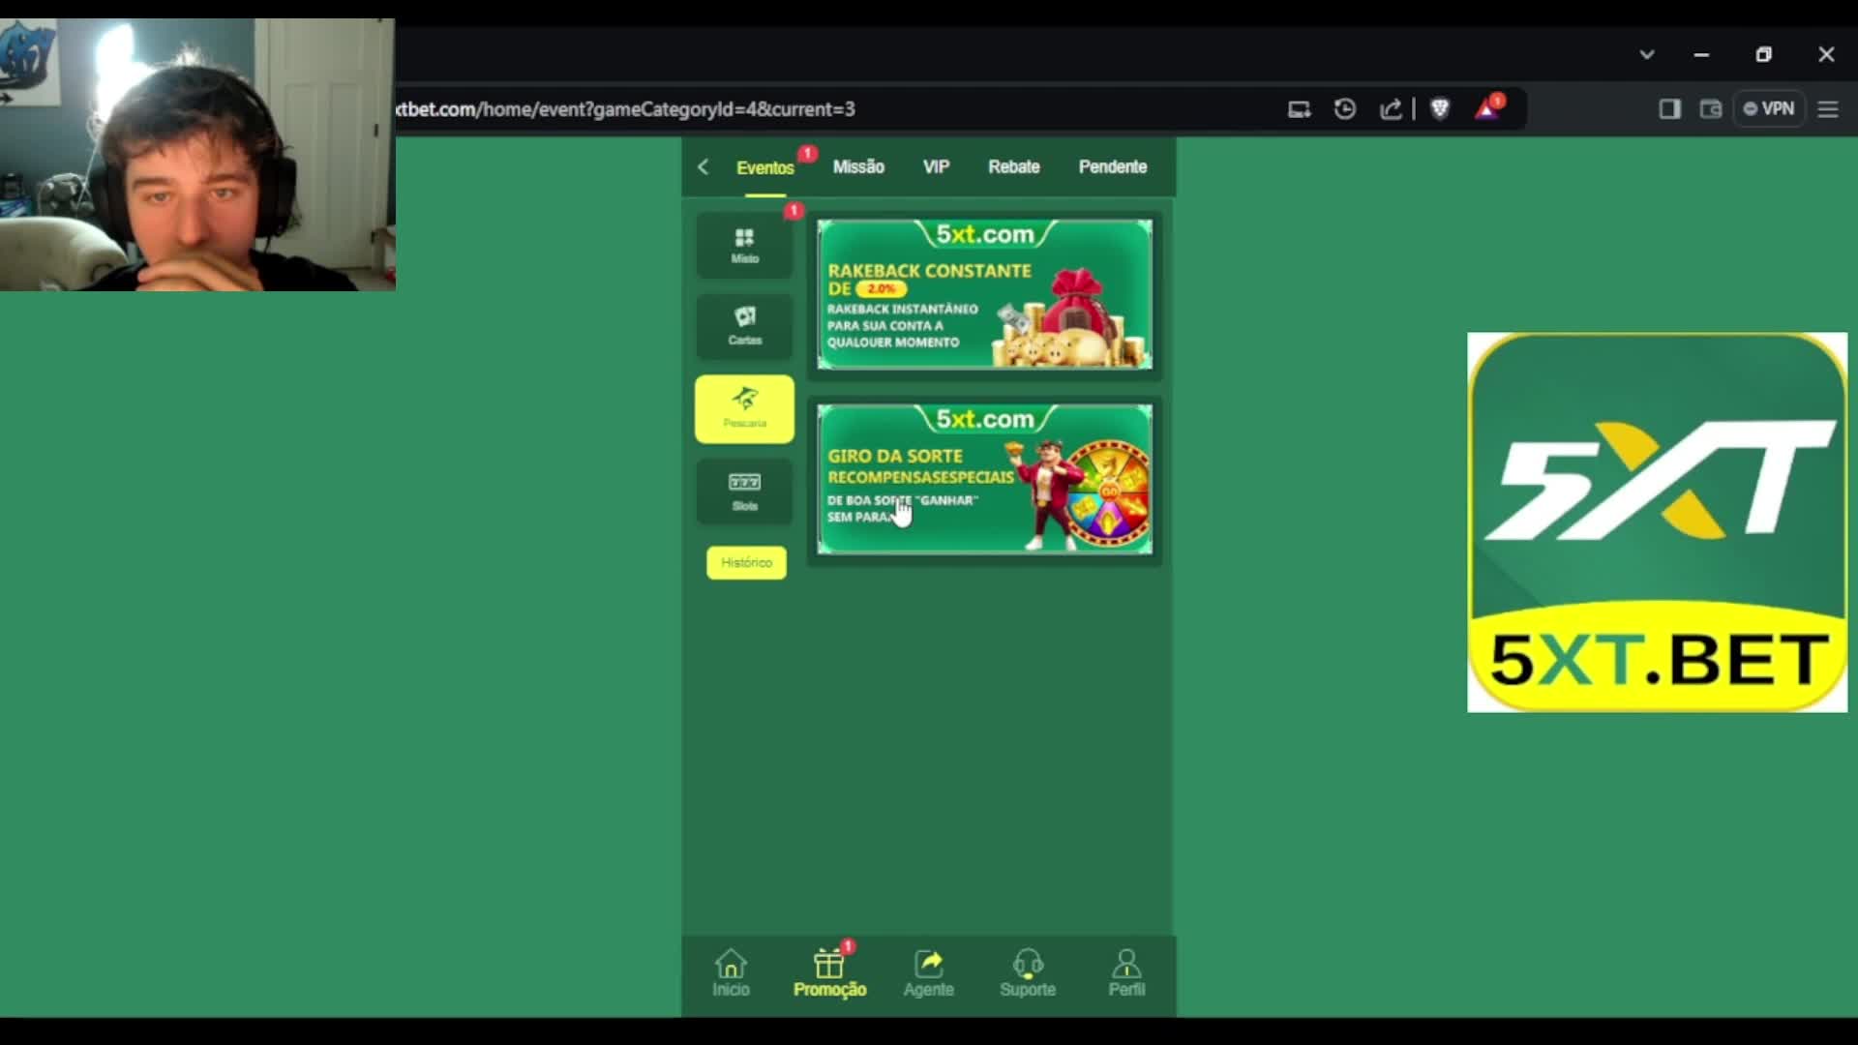Click the Brave Shields lion icon
Viewport: 1858px width, 1045px height.
tap(1440, 109)
